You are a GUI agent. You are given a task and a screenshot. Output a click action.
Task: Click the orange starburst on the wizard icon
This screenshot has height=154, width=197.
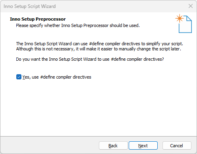coord(180,18)
